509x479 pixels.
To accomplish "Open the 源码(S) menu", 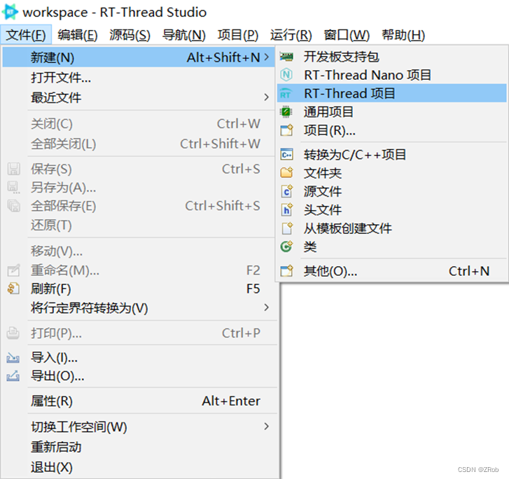I will (x=130, y=35).
